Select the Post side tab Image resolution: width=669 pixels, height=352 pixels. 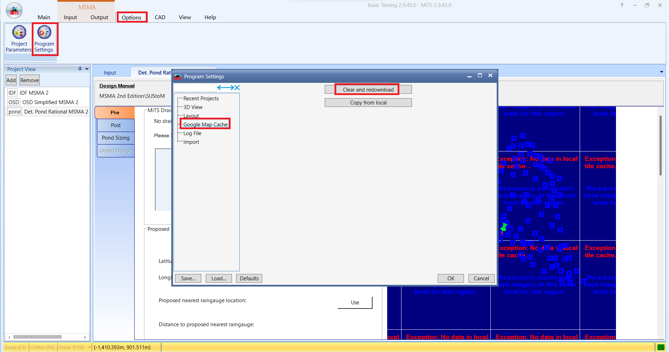point(116,125)
